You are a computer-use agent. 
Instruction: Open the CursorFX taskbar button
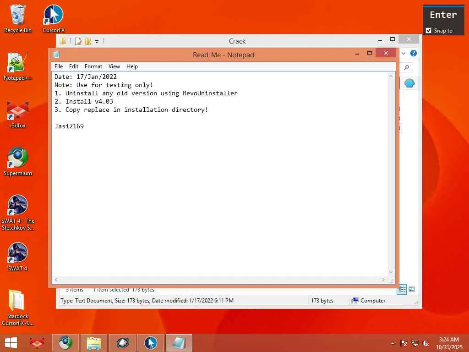coord(150,343)
